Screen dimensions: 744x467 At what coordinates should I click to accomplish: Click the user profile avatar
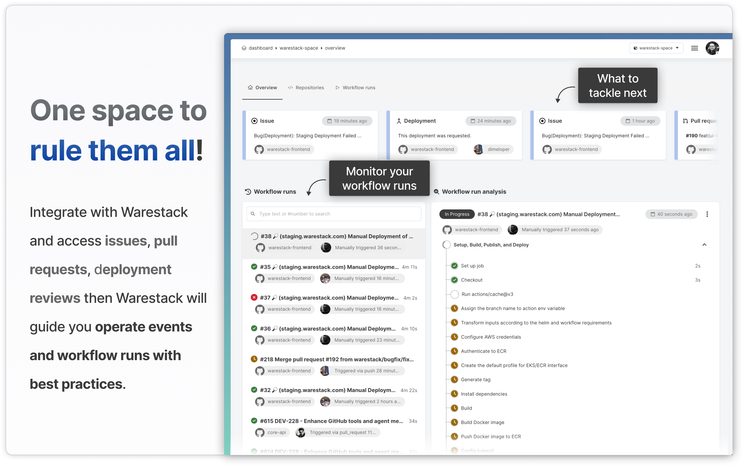(x=712, y=48)
